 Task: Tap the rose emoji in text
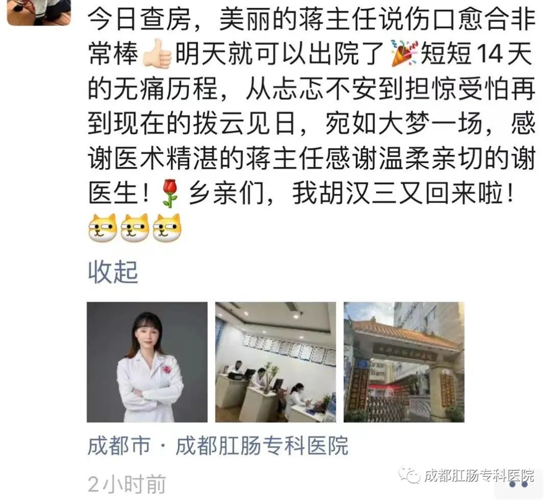[x=170, y=193]
